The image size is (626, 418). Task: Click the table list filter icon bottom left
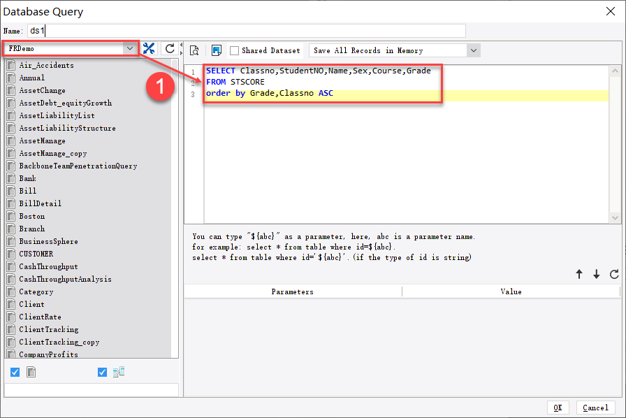click(x=31, y=372)
